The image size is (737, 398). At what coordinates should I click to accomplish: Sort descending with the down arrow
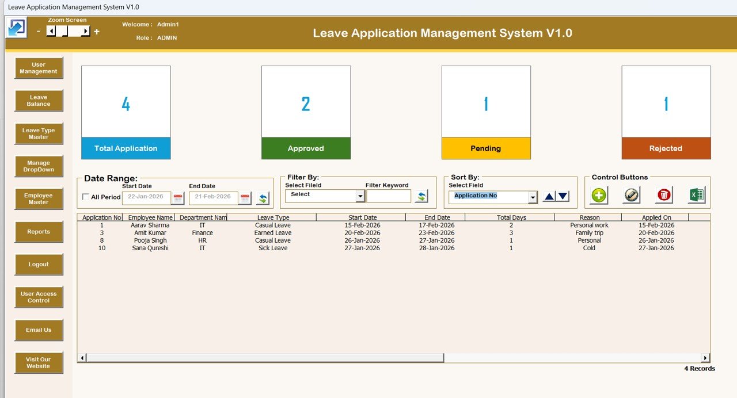tap(563, 197)
